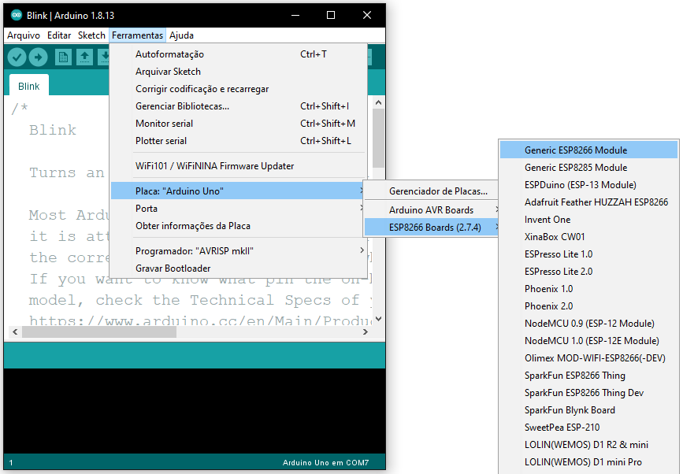This screenshot has height=474, width=683.
Task: Create a new sketch with the New icon
Action: (x=63, y=57)
